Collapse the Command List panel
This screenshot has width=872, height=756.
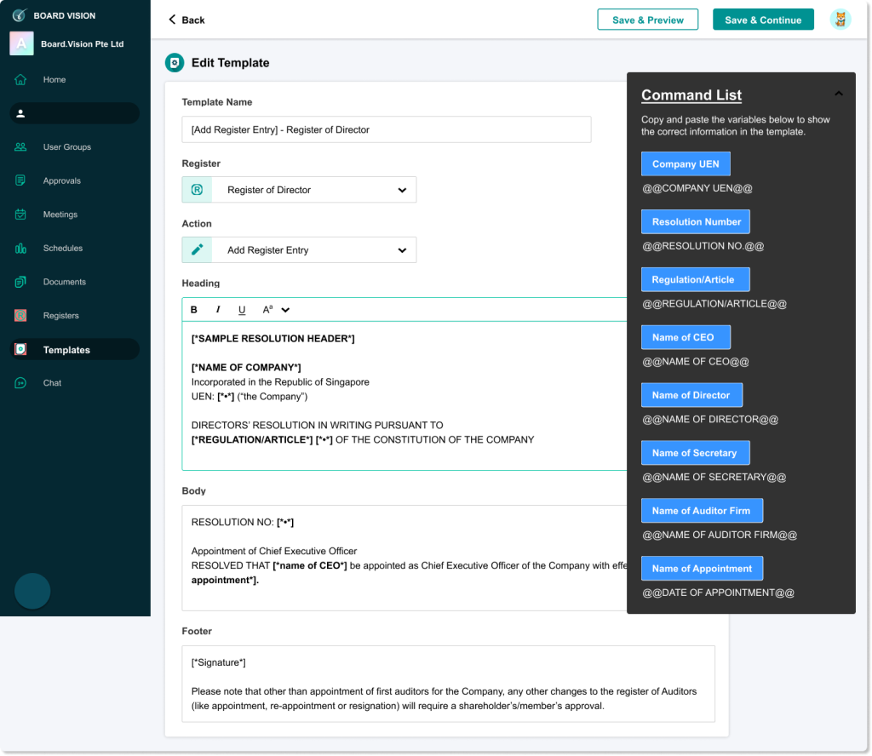[x=838, y=94]
